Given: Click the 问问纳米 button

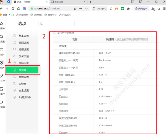Looking at the screenshot, I should [141, 9].
